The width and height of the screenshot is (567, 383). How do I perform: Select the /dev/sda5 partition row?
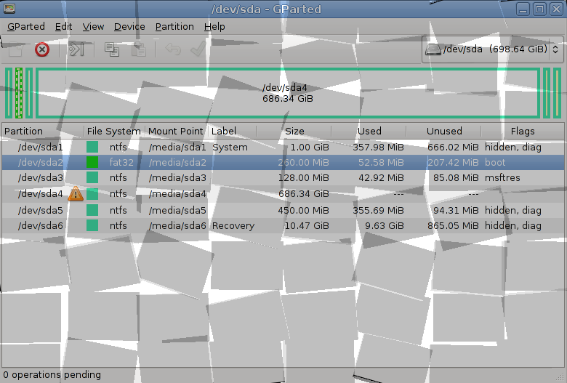point(283,210)
